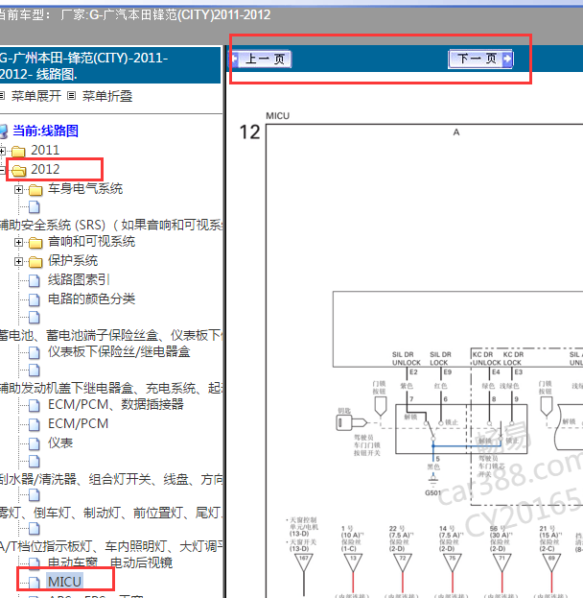Open 车身电气系统 tree item

coord(85,188)
